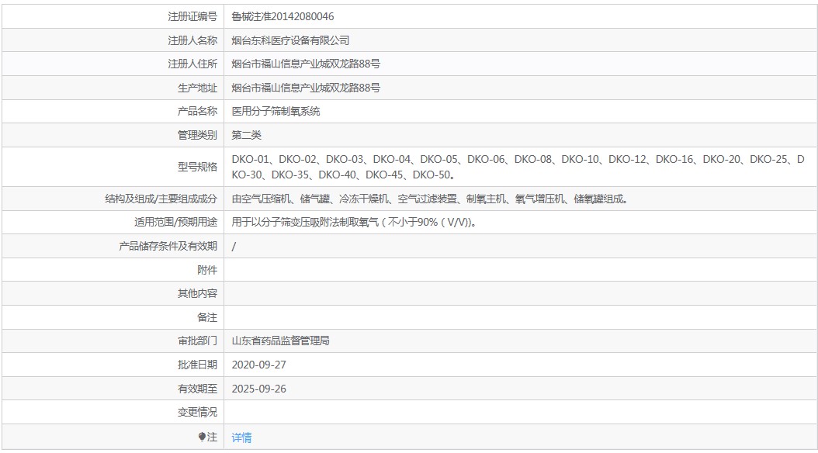Screen dimensions: 818x453
Task: Select the 生产地址 address value
Action: click(306, 88)
